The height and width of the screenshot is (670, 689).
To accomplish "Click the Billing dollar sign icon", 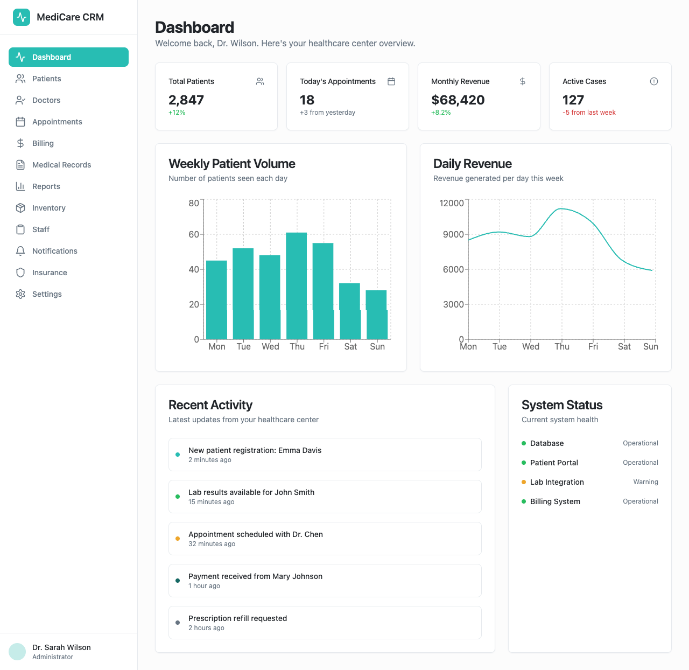I will pos(20,143).
